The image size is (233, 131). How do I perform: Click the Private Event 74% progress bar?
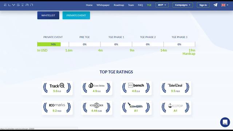(53, 44)
